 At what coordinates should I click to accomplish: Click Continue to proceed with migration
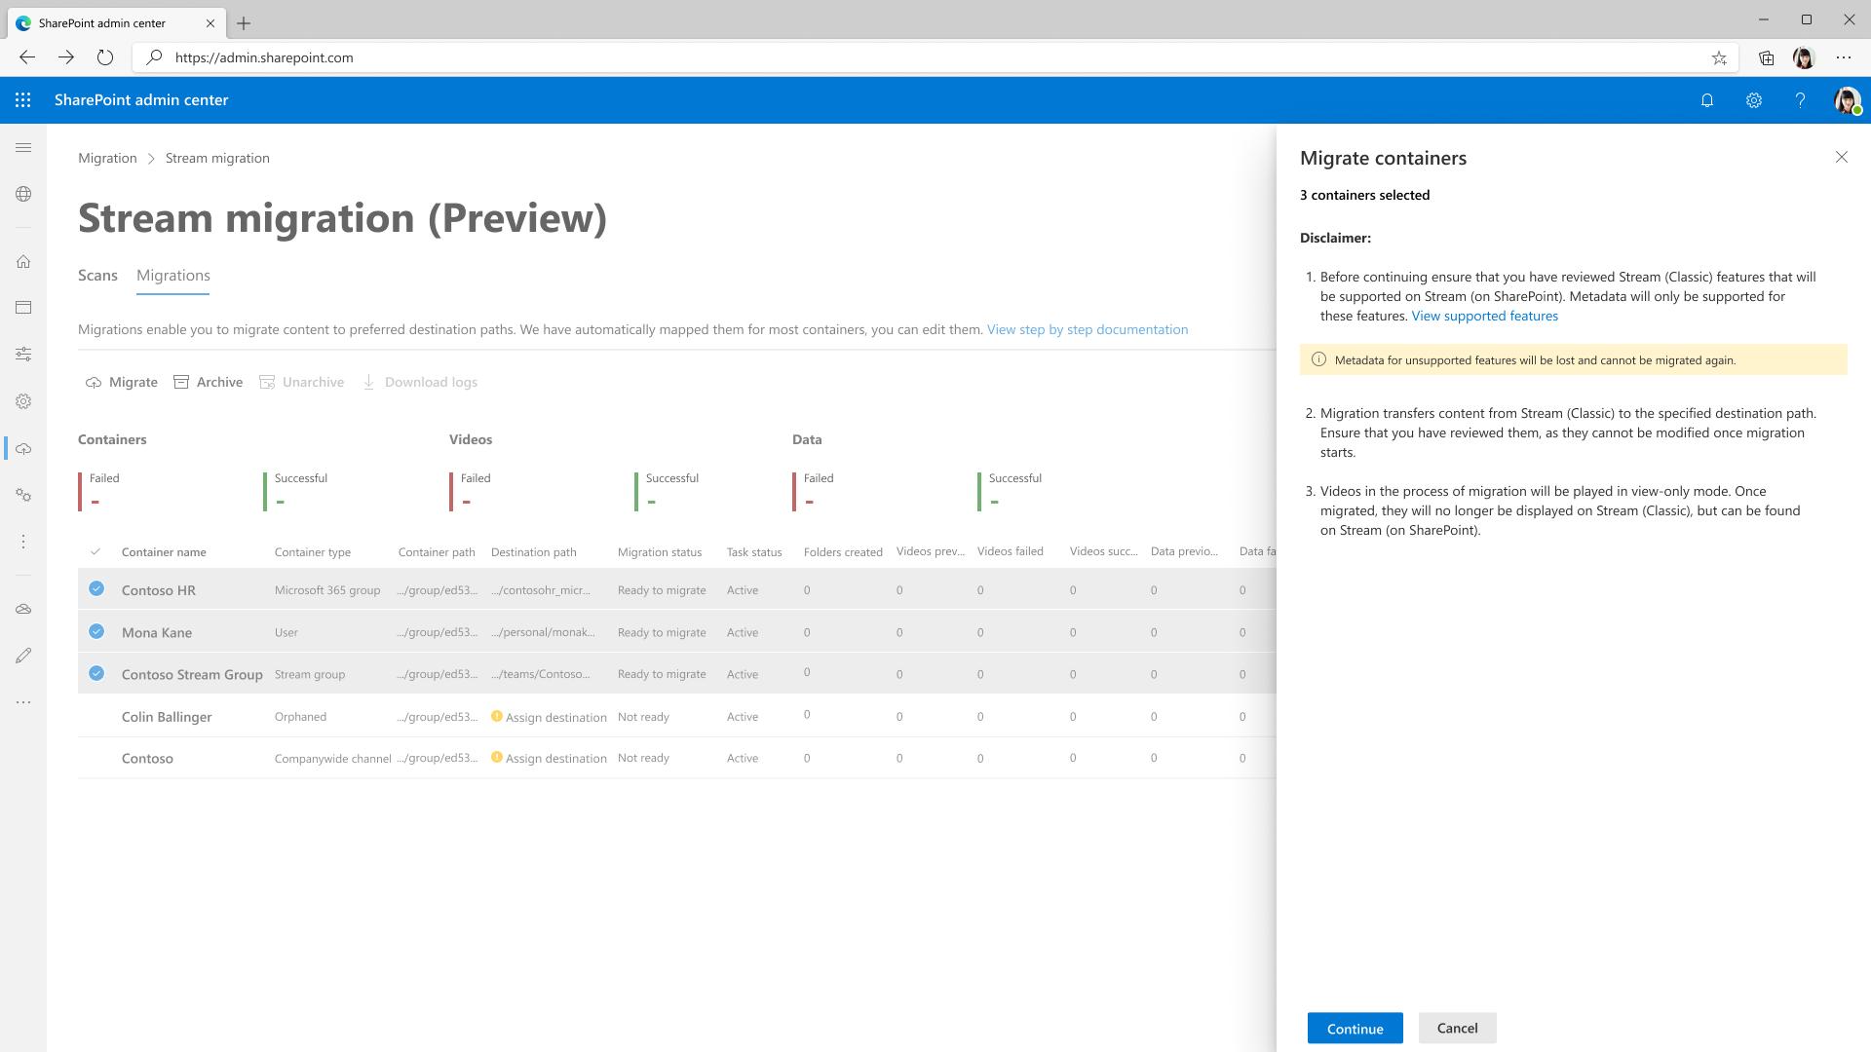click(x=1356, y=1028)
